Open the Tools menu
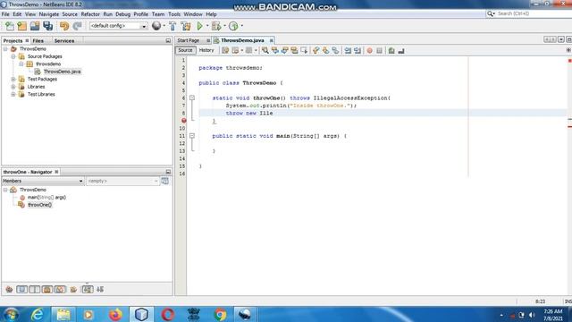572x322 pixels. coord(174,14)
